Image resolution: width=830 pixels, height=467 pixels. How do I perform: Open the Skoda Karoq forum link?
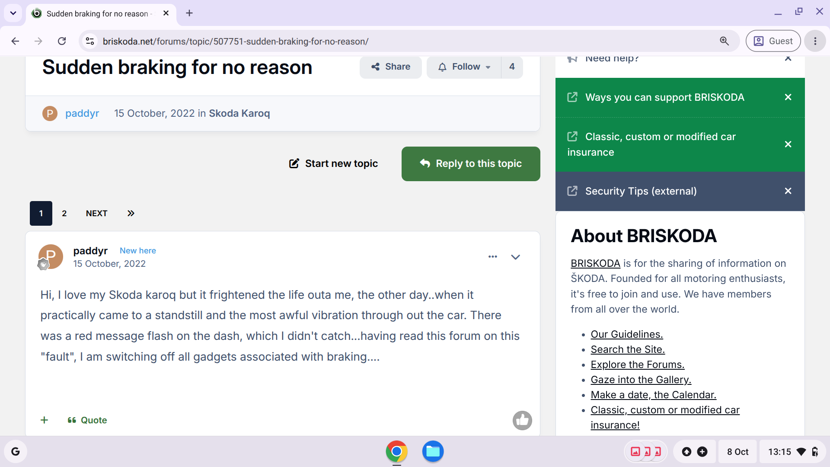[x=239, y=113]
